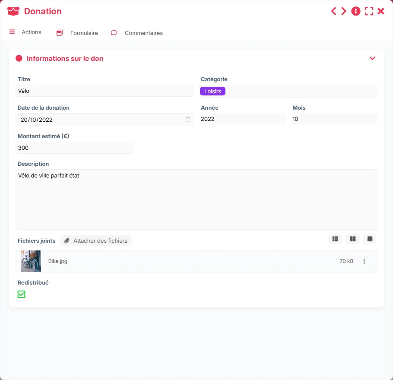Screen dimensions: 393x380
Task: Click the Description label
Action: pos(33,164)
